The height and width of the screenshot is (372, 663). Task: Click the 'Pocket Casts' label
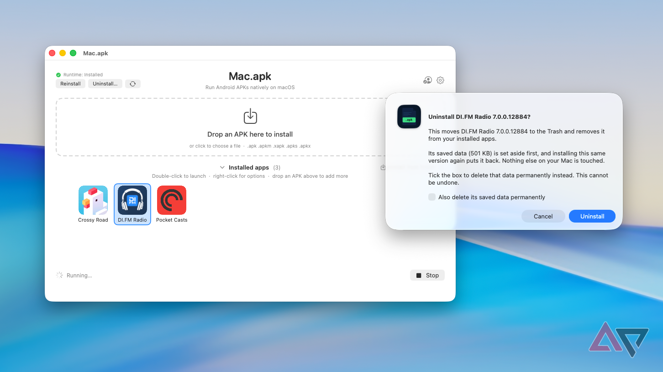coord(172,220)
